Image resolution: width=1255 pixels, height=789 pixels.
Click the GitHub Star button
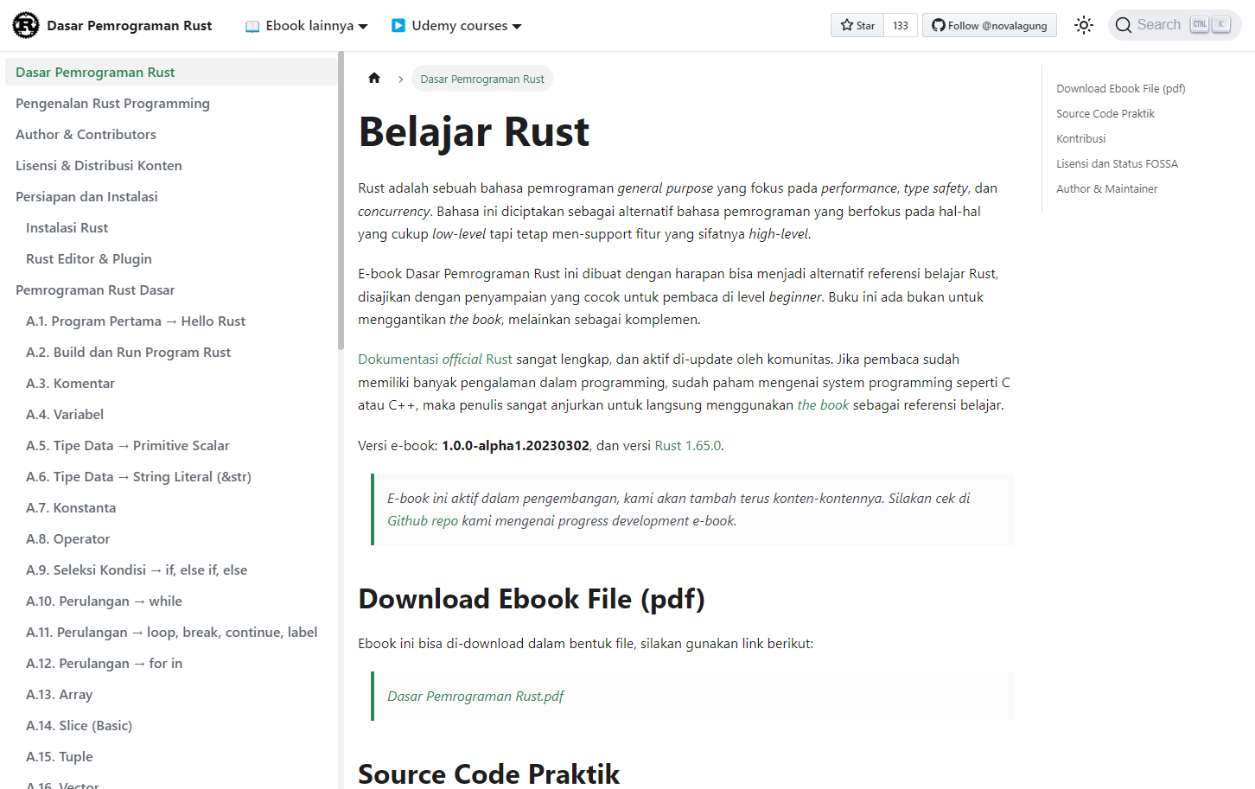(857, 26)
